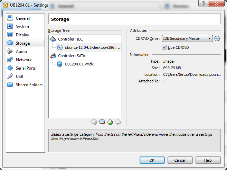Select the ubuntu-12.04.2 ISO tree item
Screen dimensions: 227x170
coord(92,47)
